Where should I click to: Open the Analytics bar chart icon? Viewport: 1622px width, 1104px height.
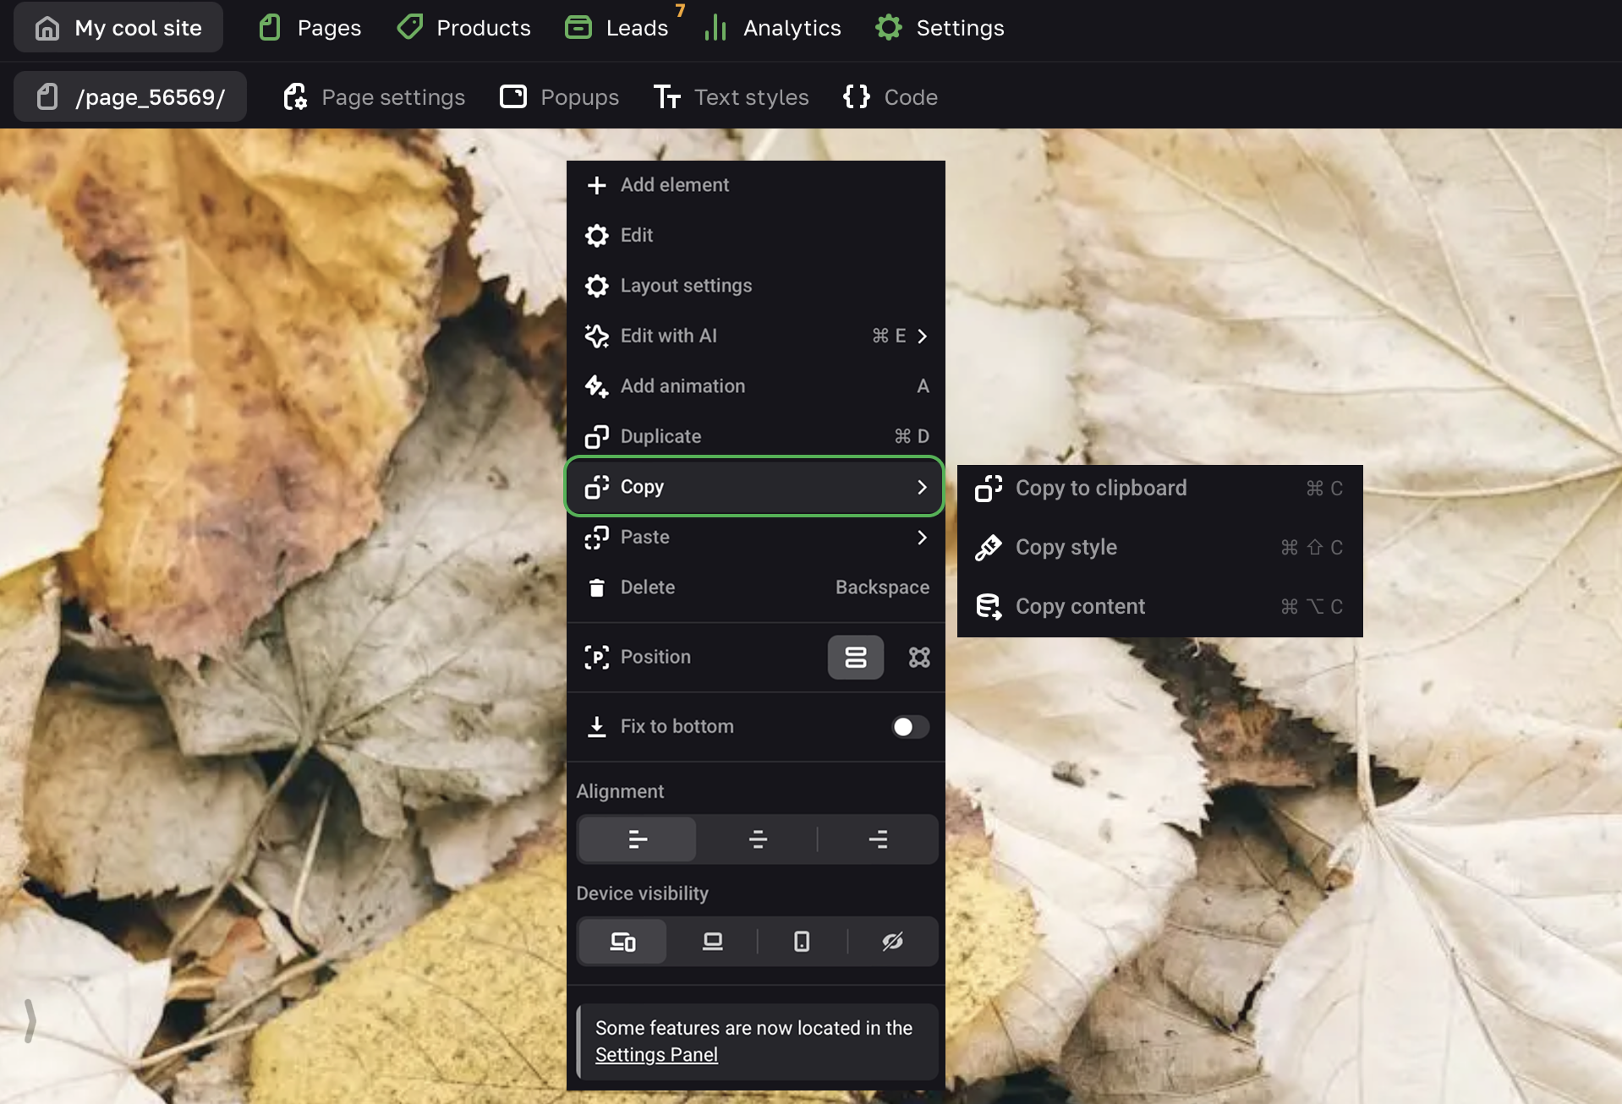coord(715,28)
